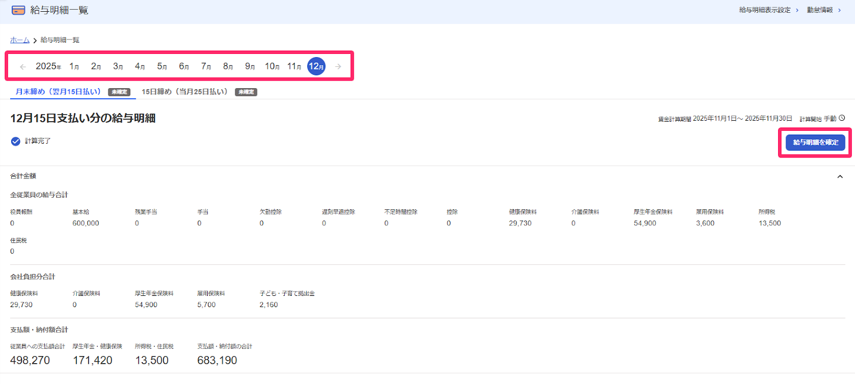Collapse the 合計金額 section chevron
Image resolution: width=855 pixels, height=384 pixels.
point(840,176)
